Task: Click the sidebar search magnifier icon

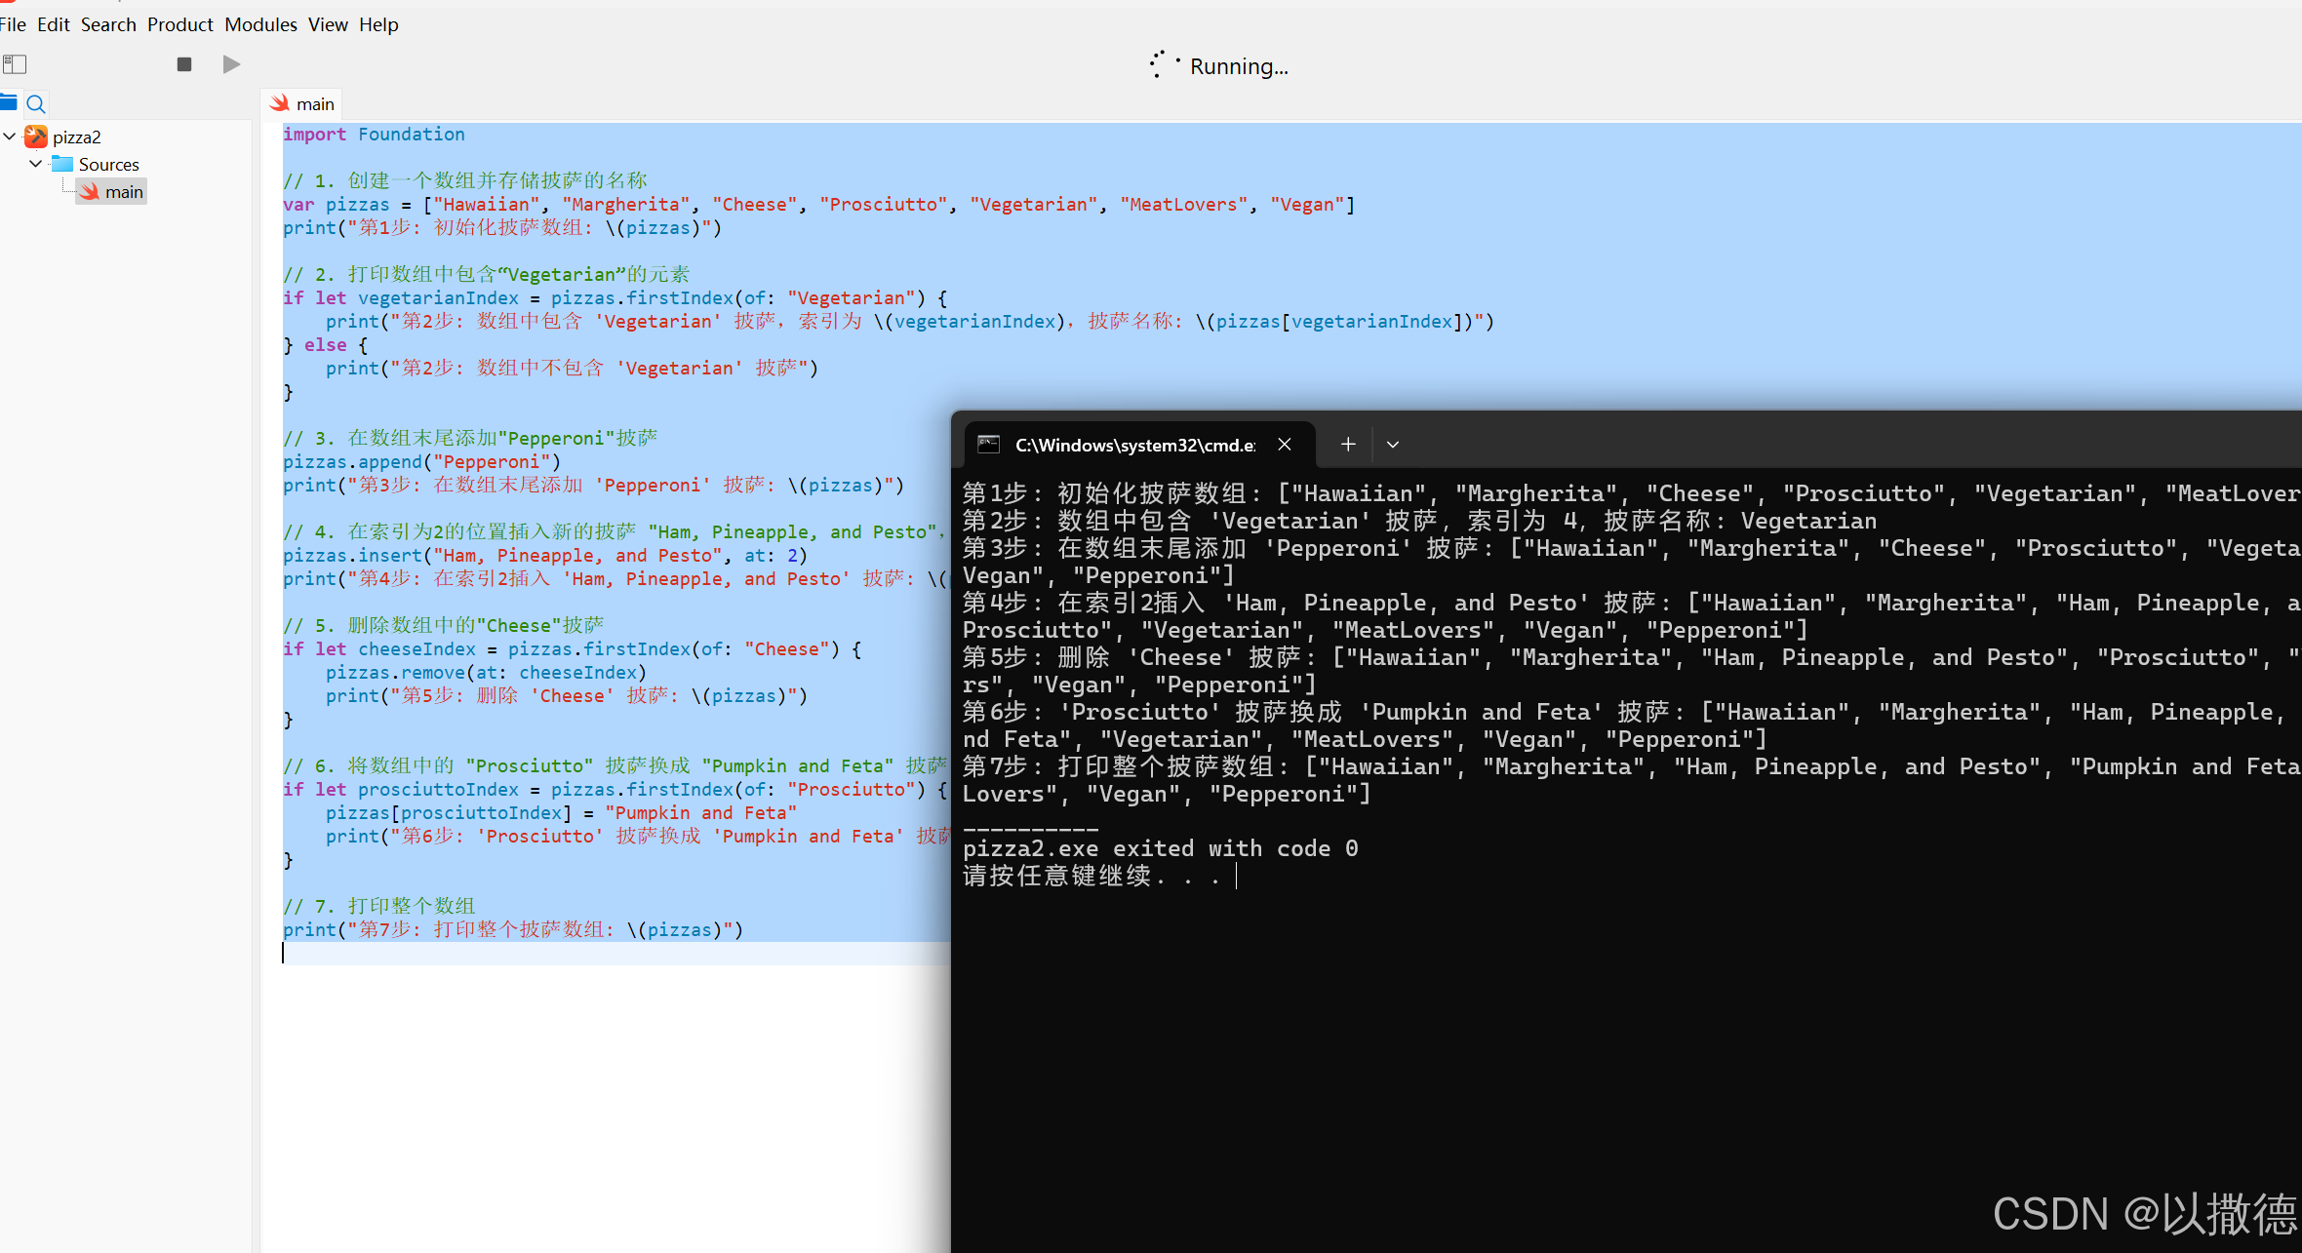Action: click(x=36, y=103)
